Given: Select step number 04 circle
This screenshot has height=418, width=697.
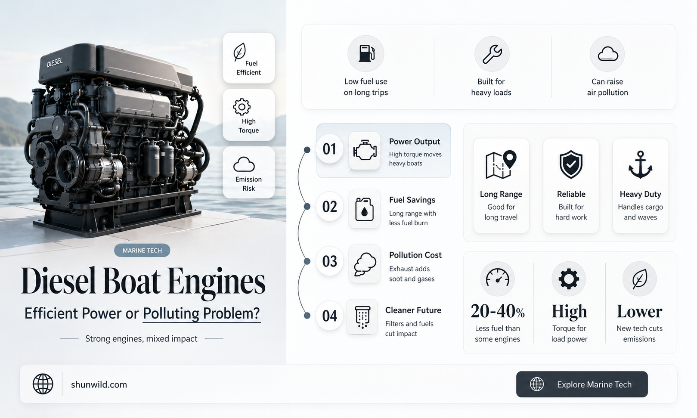Looking at the screenshot, I should [329, 316].
